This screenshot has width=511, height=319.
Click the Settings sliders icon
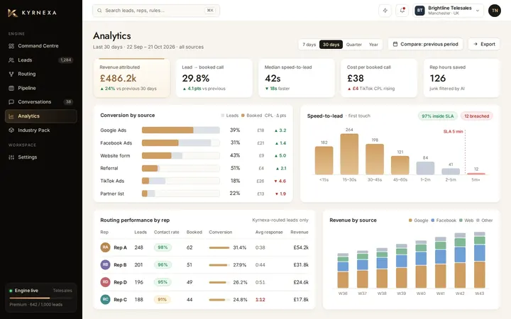click(11, 157)
